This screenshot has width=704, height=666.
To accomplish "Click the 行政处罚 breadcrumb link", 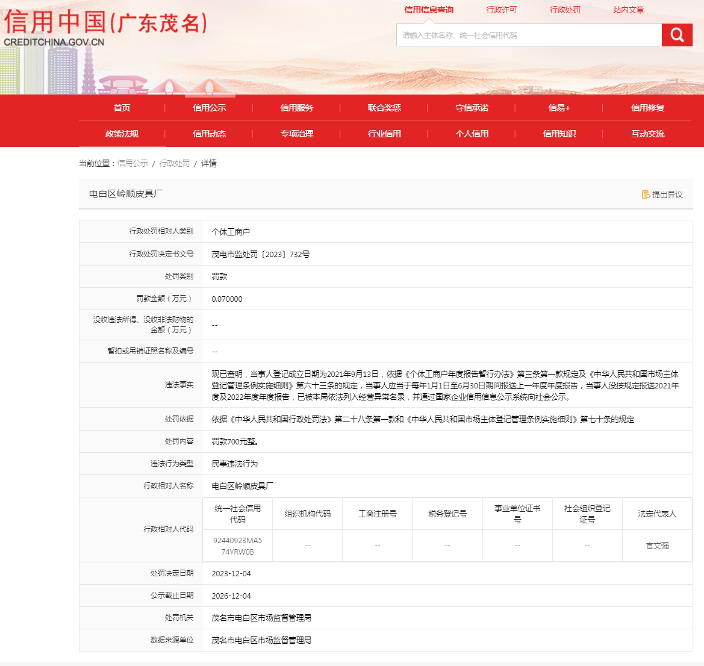I will [x=174, y=163].
